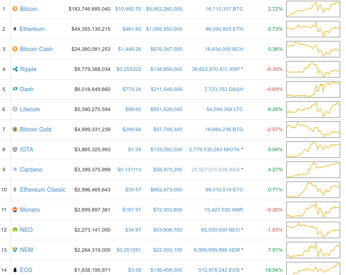Open the EOS name link
The height and width of the screenshot is (275, 346).
pos(26,270)
